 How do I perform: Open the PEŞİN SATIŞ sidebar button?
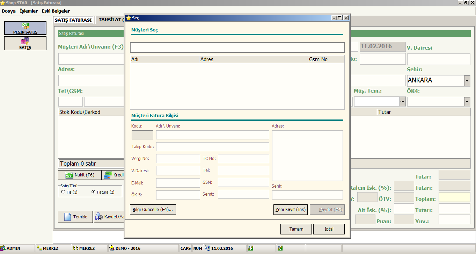[x=25, y=28]
